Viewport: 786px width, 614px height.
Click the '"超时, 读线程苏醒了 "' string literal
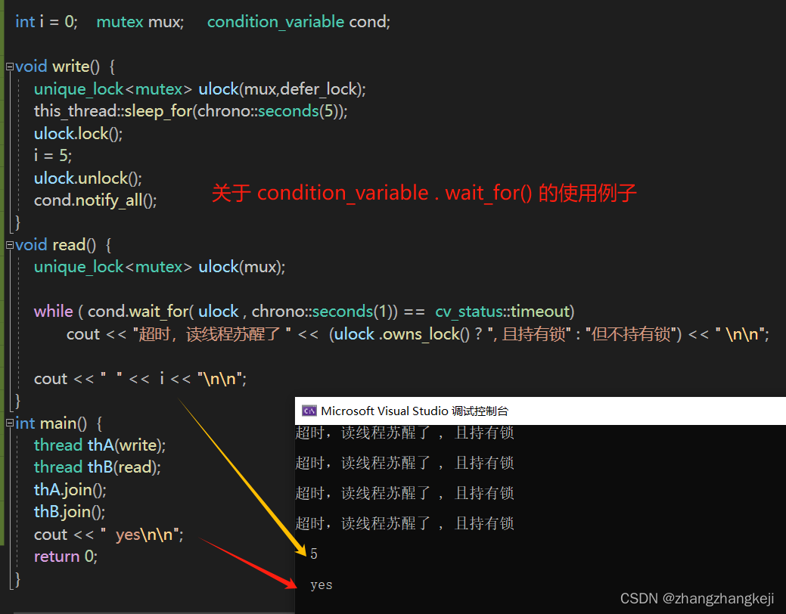[x=212, y=333]
